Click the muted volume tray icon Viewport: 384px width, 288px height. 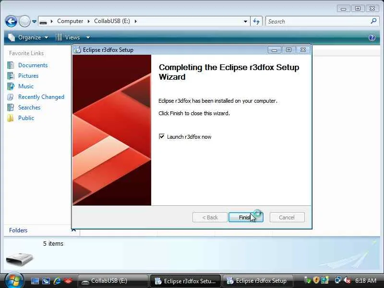[347, 280]
